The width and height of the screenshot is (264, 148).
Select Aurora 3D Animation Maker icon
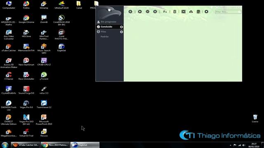(9, 63)
